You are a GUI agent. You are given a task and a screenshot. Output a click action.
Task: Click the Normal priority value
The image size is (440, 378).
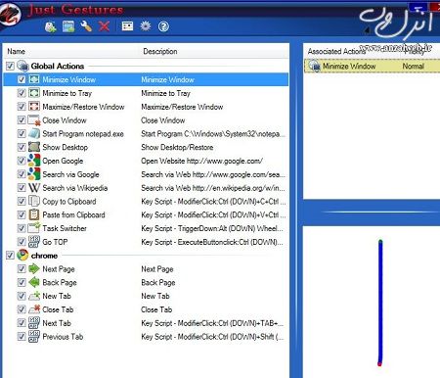413,66
